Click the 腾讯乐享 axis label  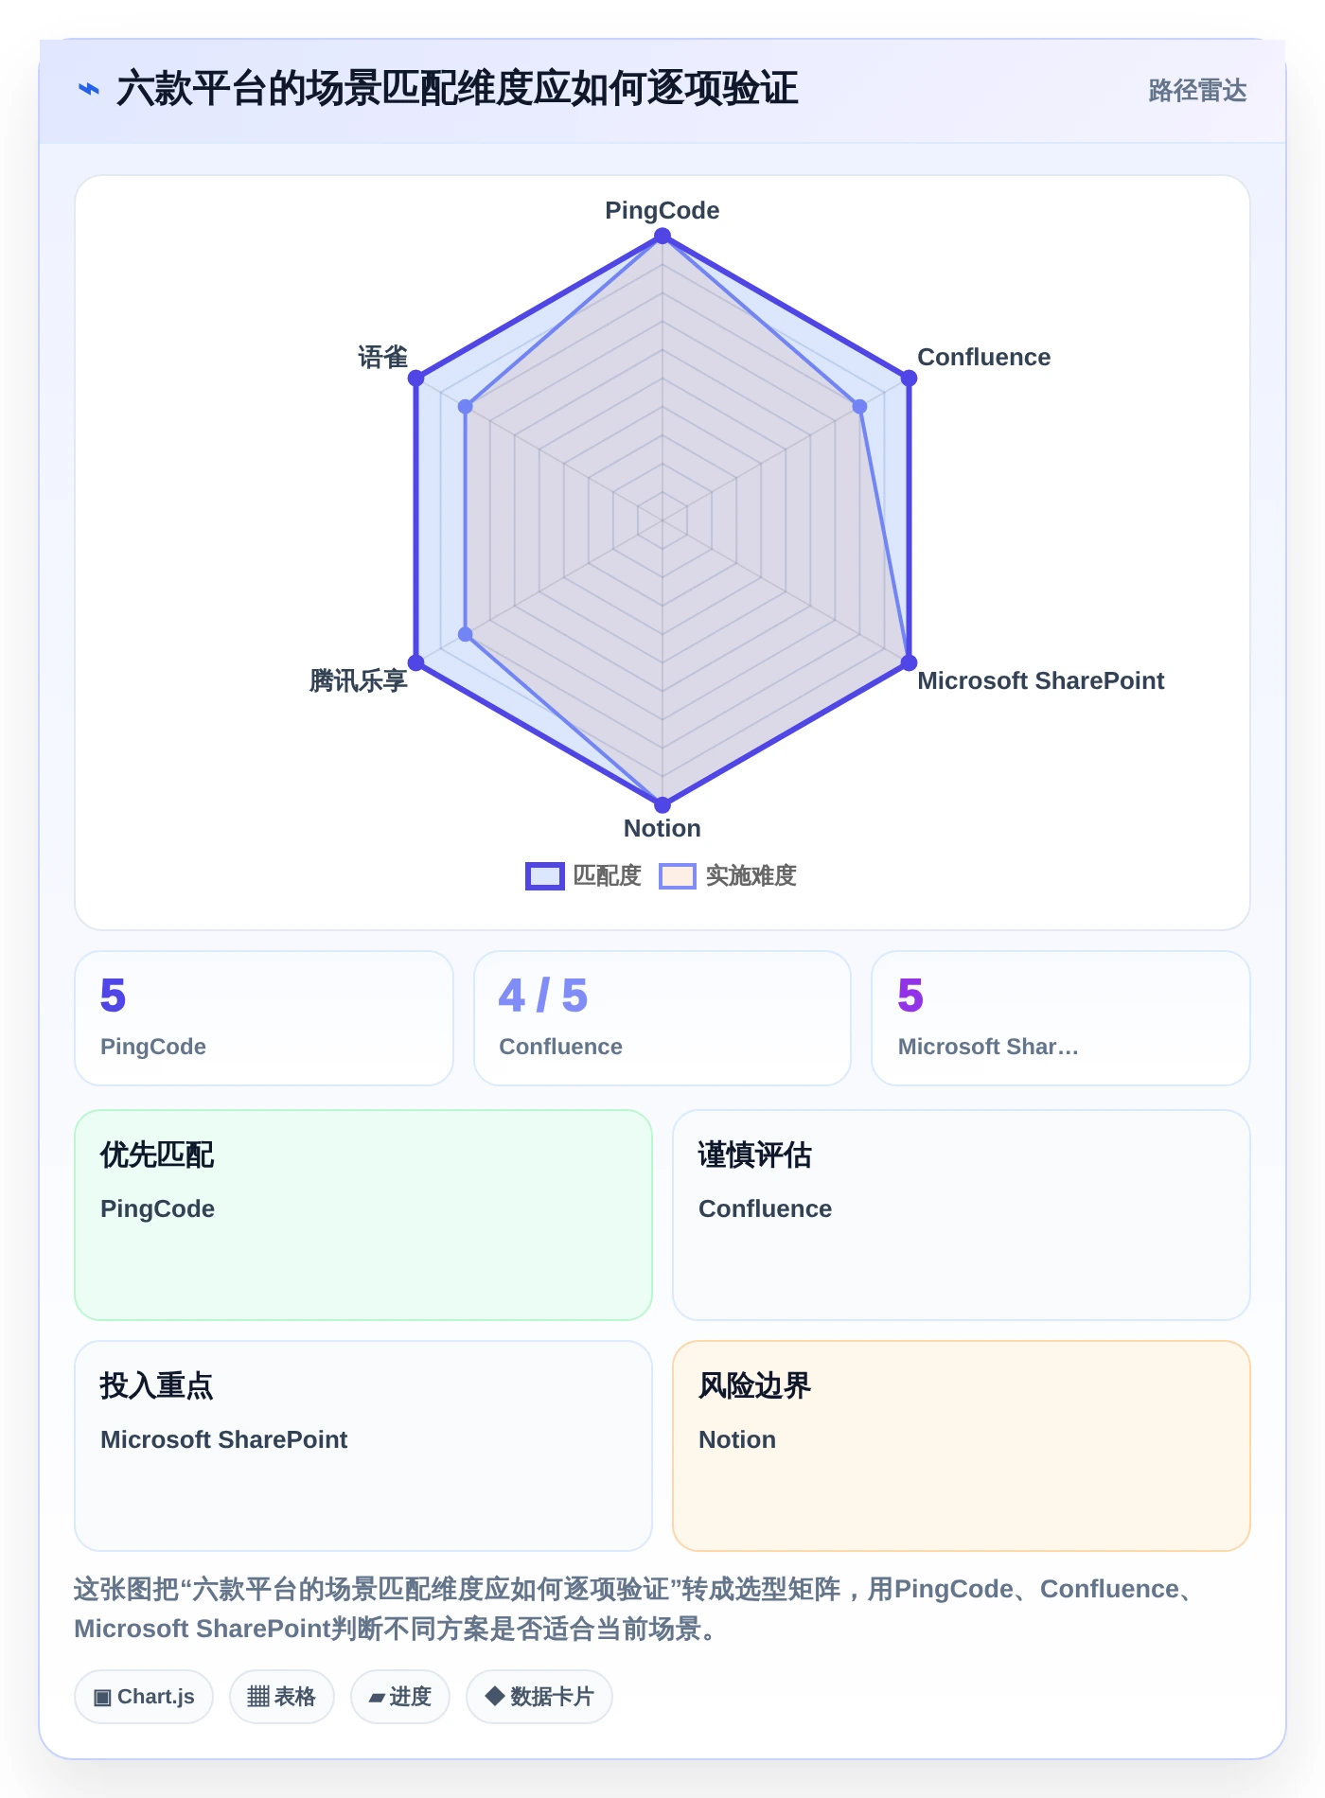coord(359,680)
